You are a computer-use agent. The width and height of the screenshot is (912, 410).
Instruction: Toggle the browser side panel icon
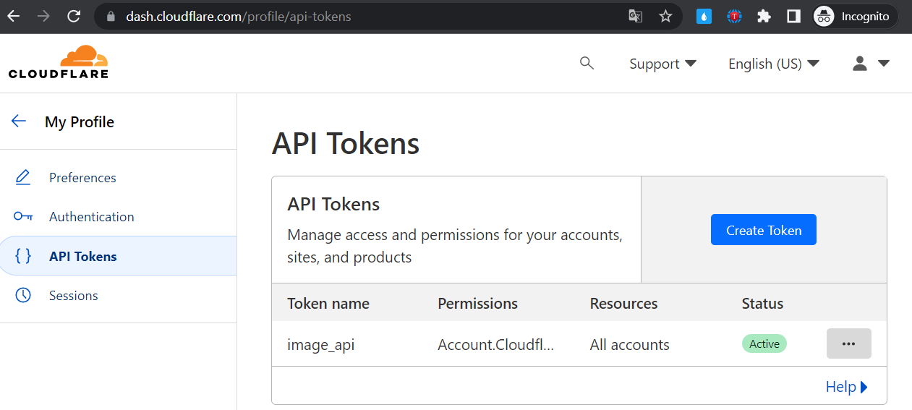click(x=793, y=16)
